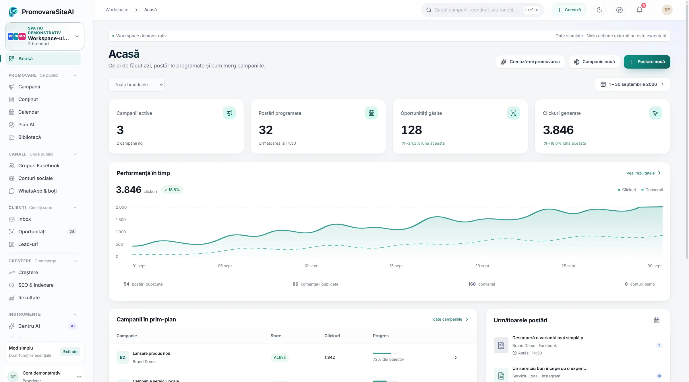Open notifications bell with 5 badge
This screenshot has height=382, width=689.
point(640,10)
